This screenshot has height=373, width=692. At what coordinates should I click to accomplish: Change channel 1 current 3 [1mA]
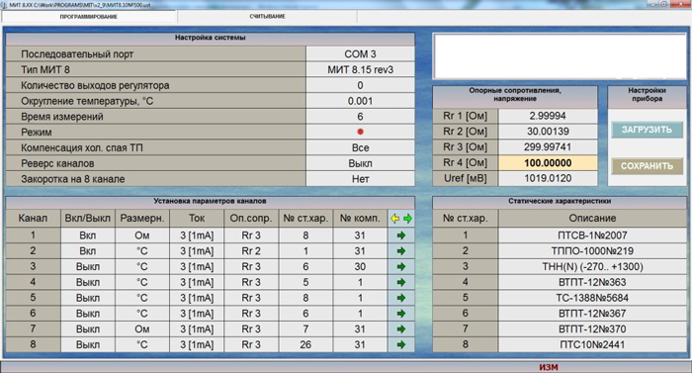197,235
